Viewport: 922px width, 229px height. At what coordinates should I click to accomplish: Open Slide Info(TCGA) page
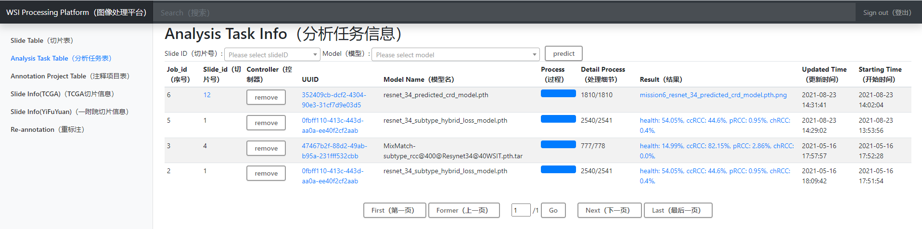(63, 94)
